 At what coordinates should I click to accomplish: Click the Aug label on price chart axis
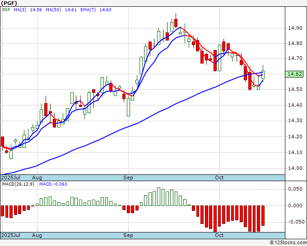pos(37,178)
